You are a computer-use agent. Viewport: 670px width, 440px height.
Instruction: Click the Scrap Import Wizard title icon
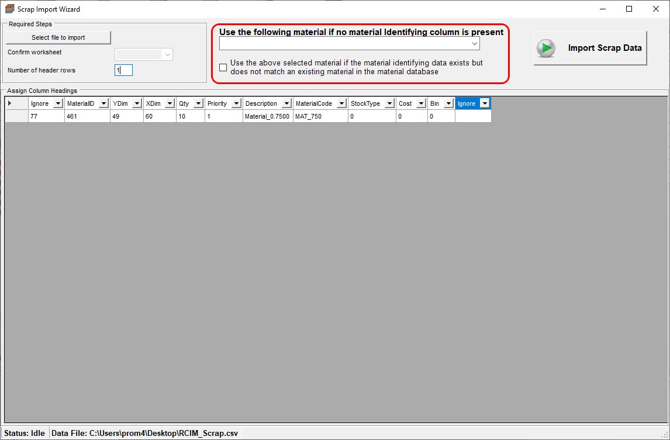pos(9,9)
